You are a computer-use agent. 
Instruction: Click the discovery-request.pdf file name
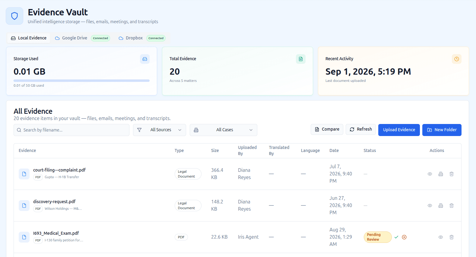(54, 202)
